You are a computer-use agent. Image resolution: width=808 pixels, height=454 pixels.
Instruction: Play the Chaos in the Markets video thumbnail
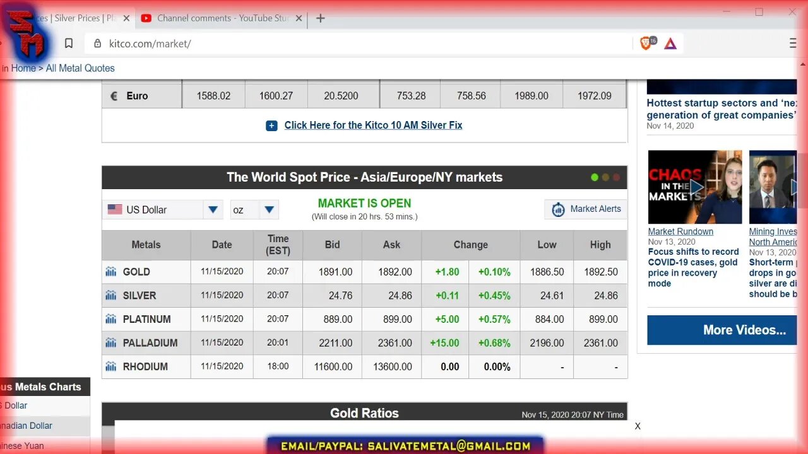tap(695, 187)
